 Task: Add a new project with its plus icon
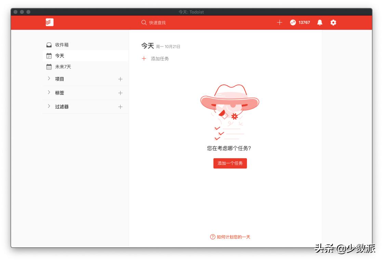(120, 79)
